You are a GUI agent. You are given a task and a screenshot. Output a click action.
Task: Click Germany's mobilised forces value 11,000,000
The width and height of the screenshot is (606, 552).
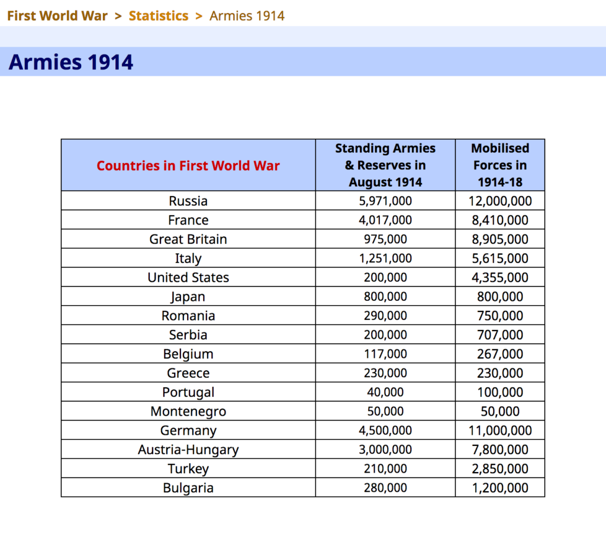(x=500, y=431)
